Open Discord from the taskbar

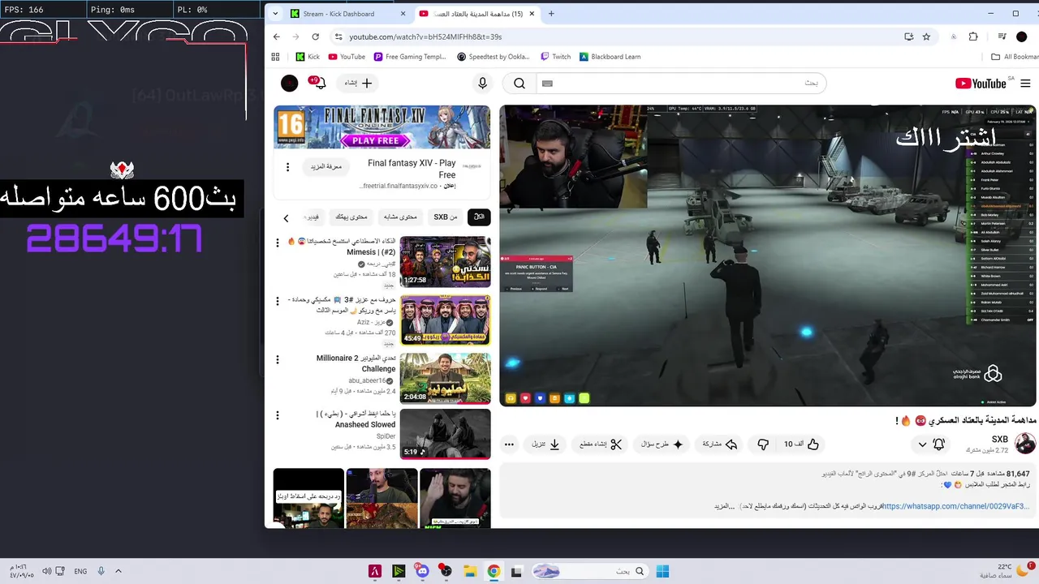coord(422,571)
